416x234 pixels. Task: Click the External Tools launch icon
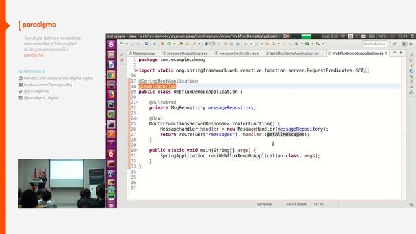318,44
